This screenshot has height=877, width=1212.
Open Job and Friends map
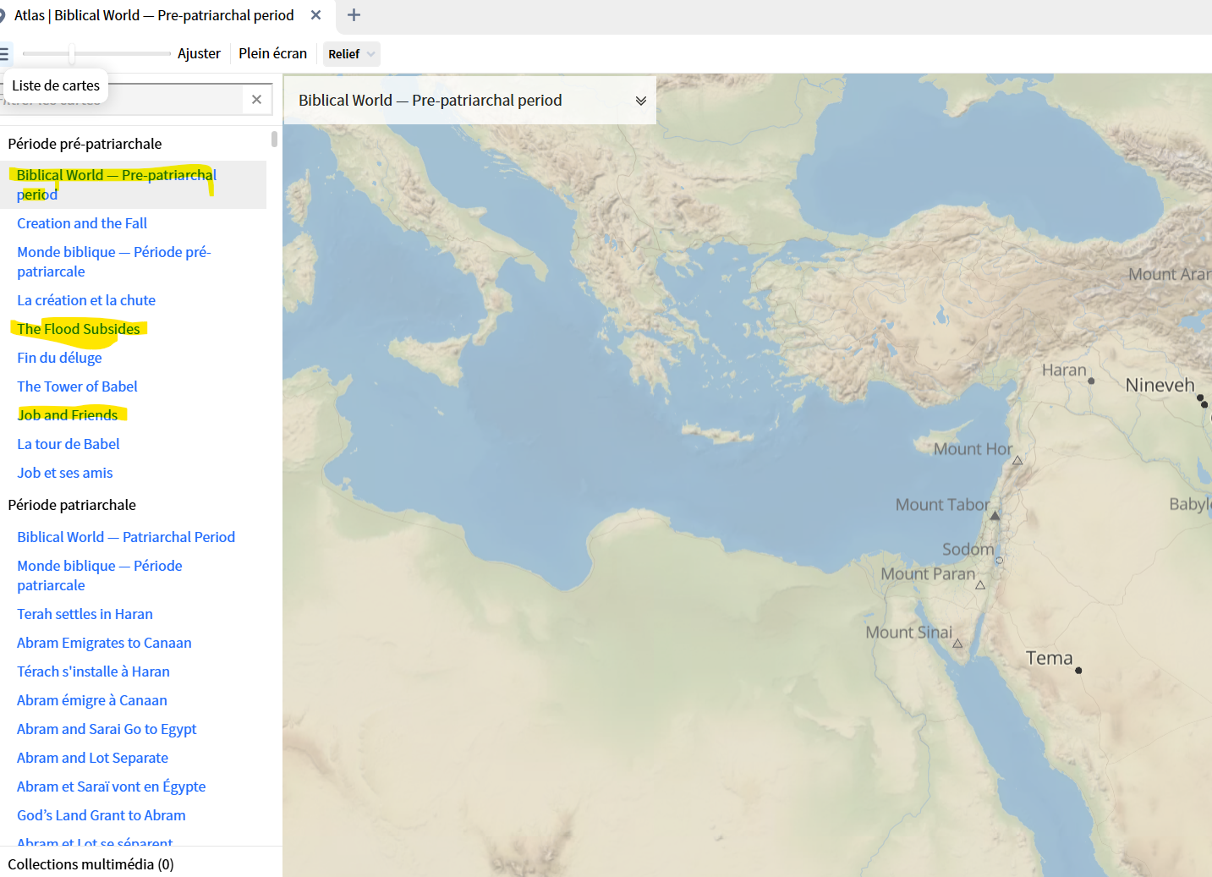68,415
